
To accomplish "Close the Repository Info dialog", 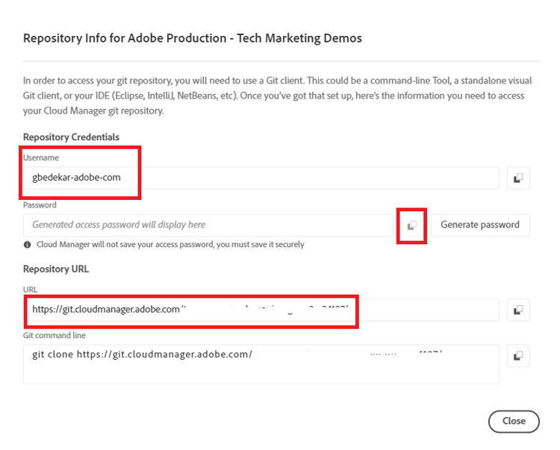I will point(514,421).
